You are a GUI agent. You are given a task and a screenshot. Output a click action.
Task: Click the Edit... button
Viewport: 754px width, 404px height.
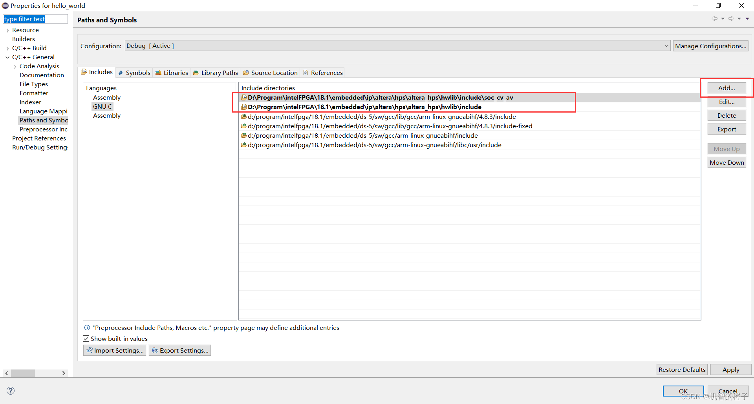pos(727,102)
